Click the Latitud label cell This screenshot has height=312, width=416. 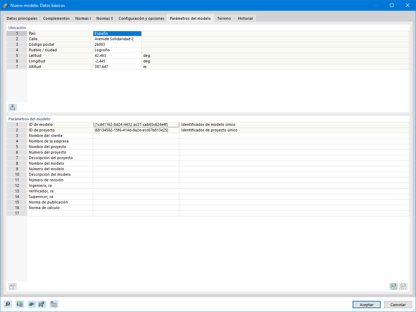(x=60, y=55)
